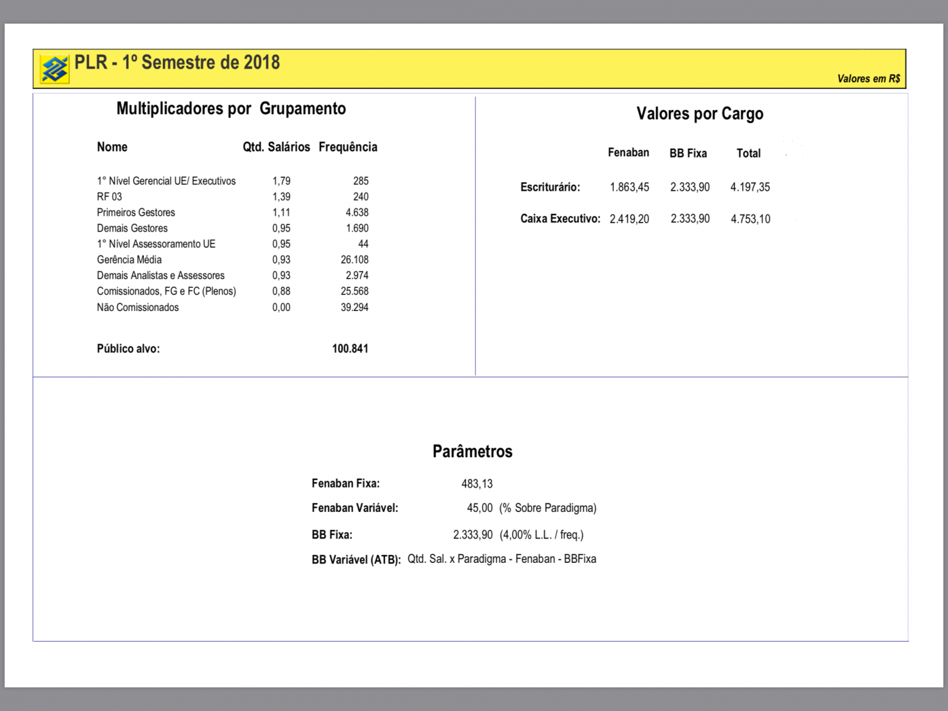
Task: Click the Frequência column header
Action: (348, 147)
